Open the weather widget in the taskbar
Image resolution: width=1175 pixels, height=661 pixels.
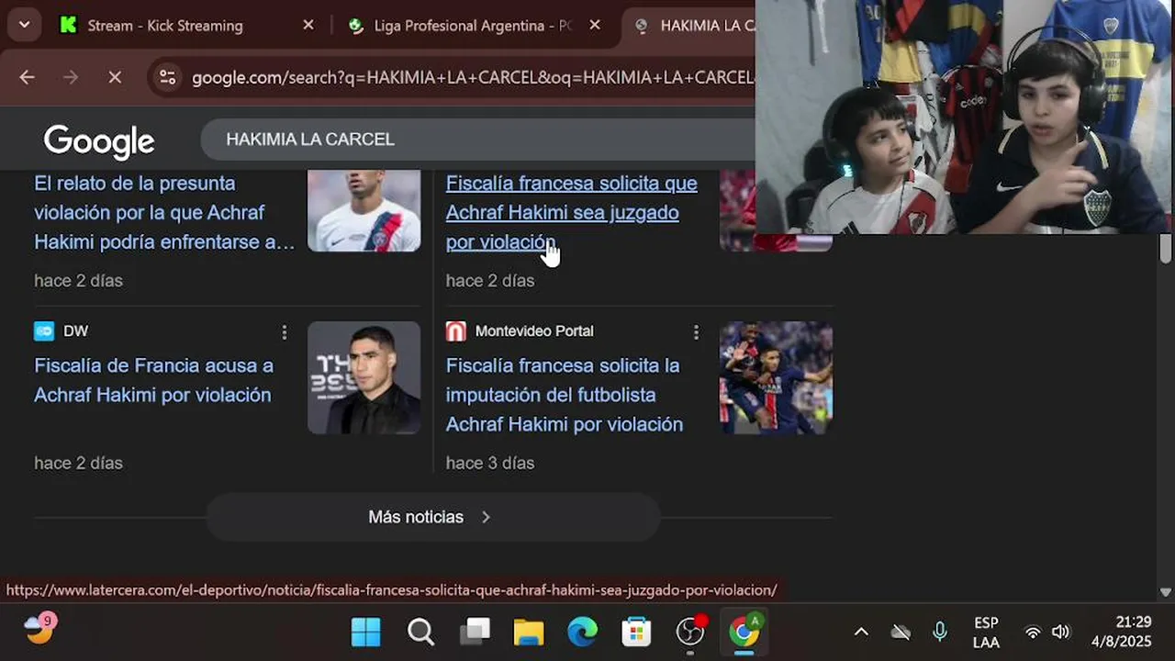click(x=39, y=631)
